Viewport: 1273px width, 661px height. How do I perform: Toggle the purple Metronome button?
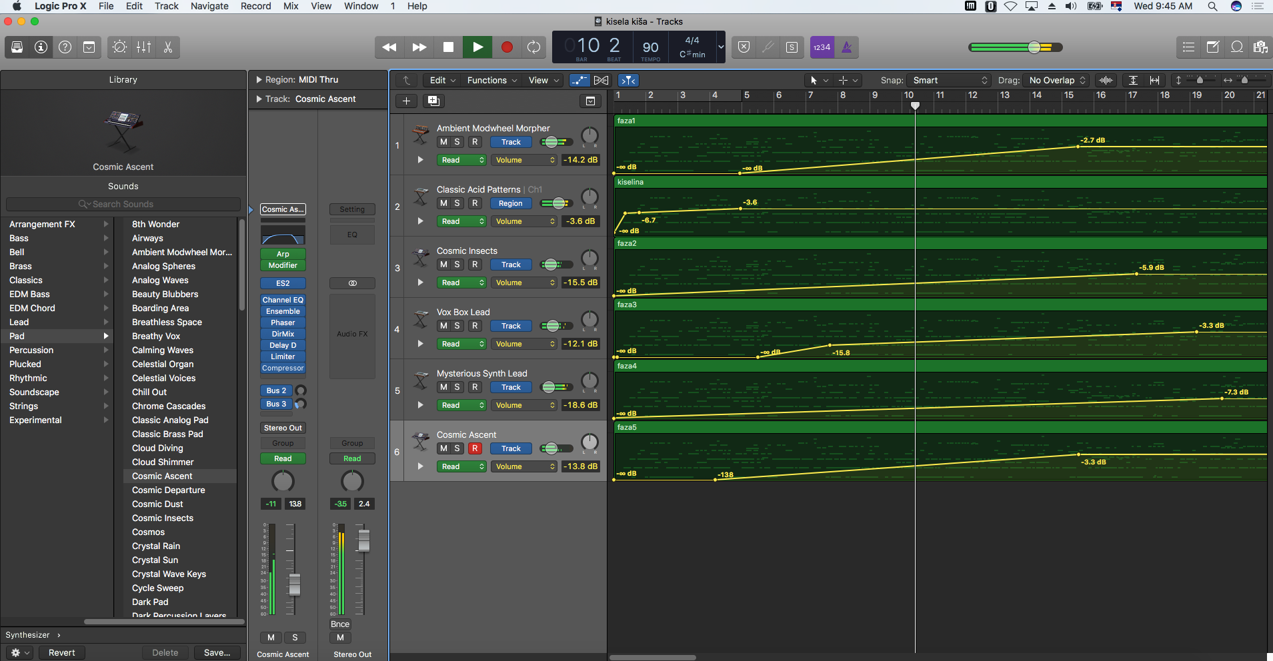click(846, 47)
